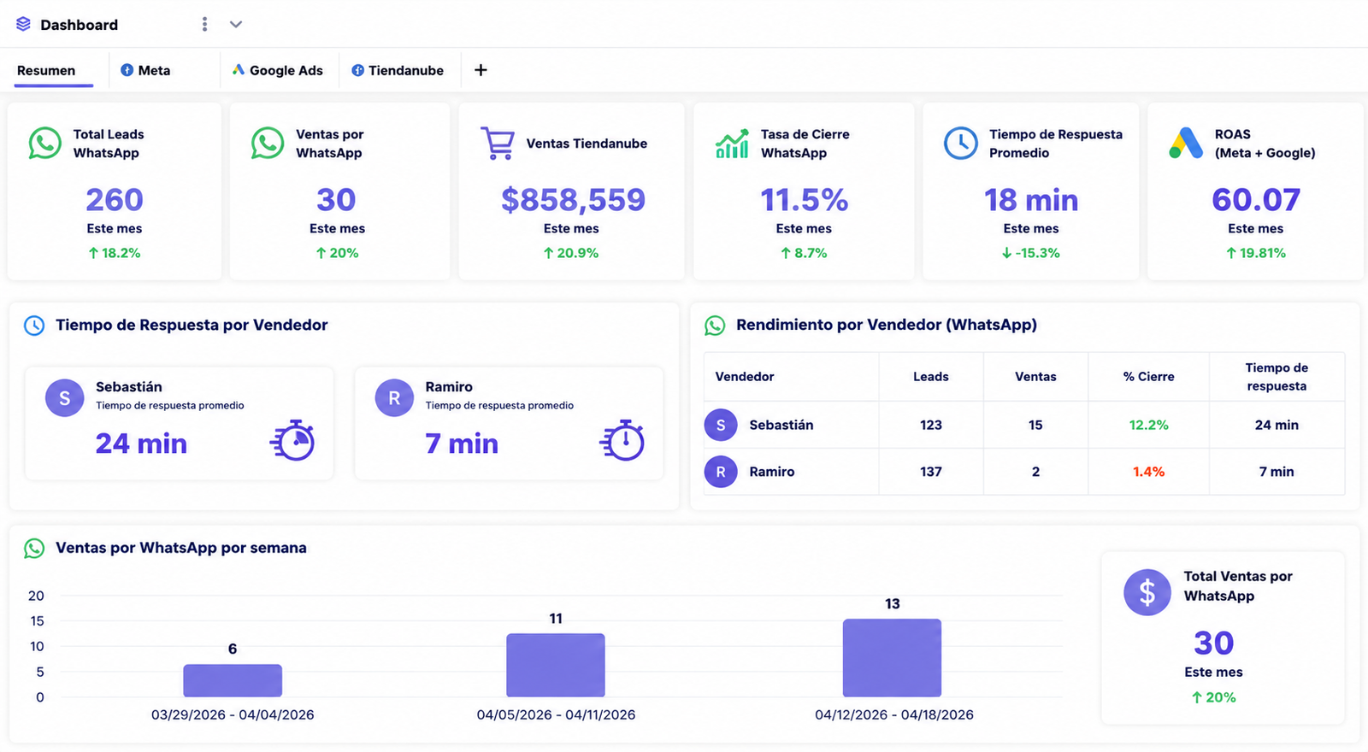Click Sebastián's name in the performance table

[781, 425]
